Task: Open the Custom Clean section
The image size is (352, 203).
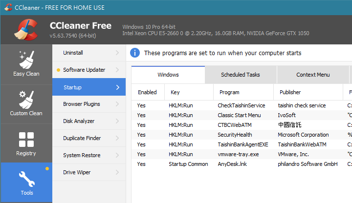Action: (x=26, y=104)
